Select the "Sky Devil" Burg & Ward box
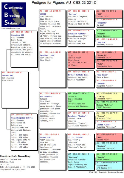This screenshot has width=124, height=178. (x=109, y=75)
